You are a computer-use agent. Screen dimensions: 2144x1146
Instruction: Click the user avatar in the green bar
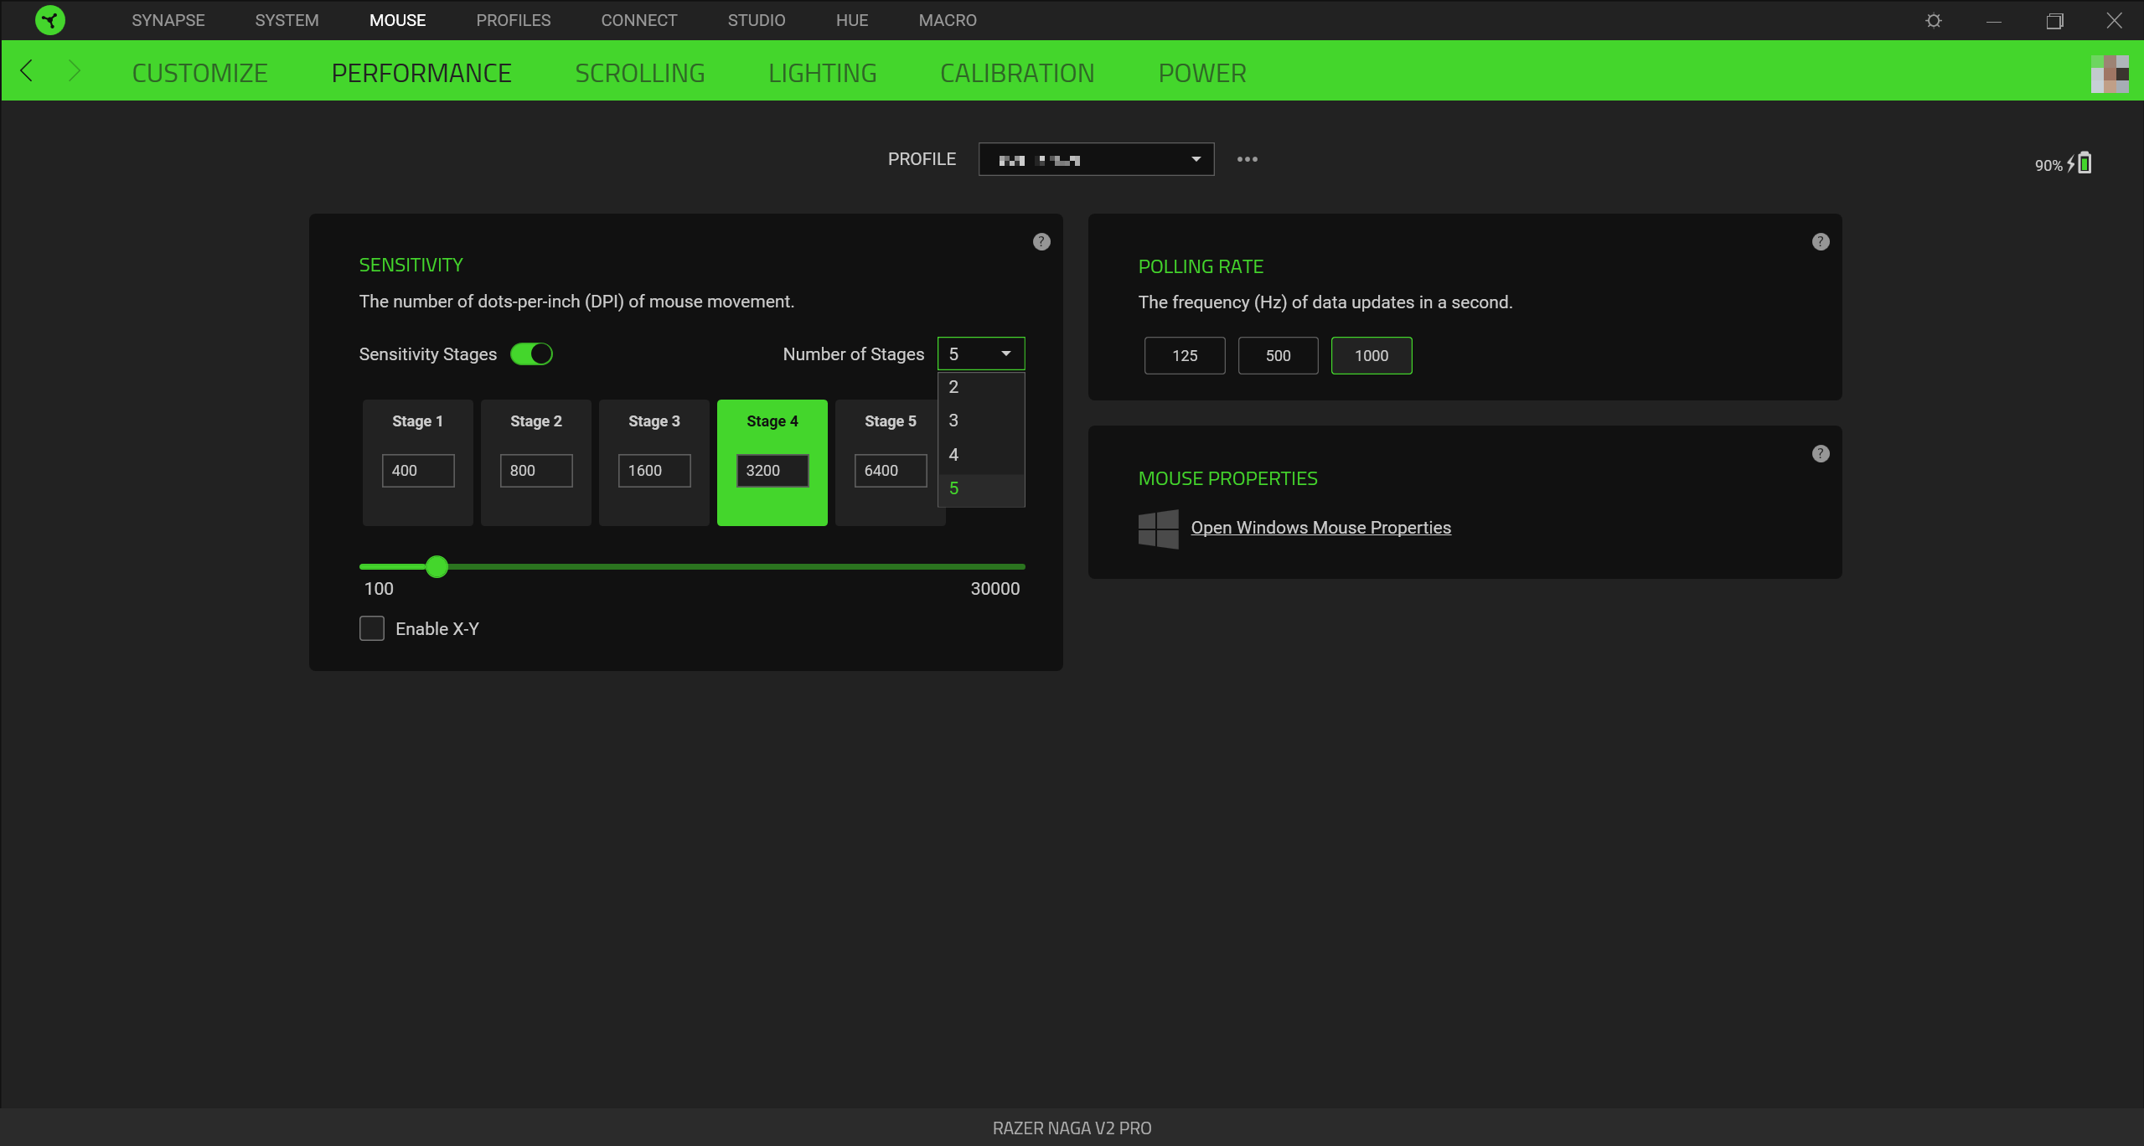pos(2109,74)
